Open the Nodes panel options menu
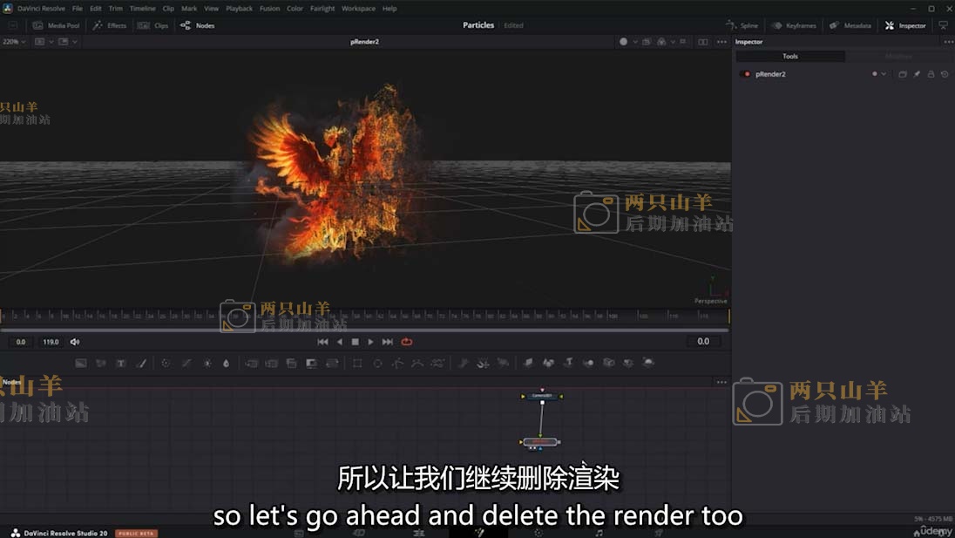The image size is (955, 538). coord(721,382)
